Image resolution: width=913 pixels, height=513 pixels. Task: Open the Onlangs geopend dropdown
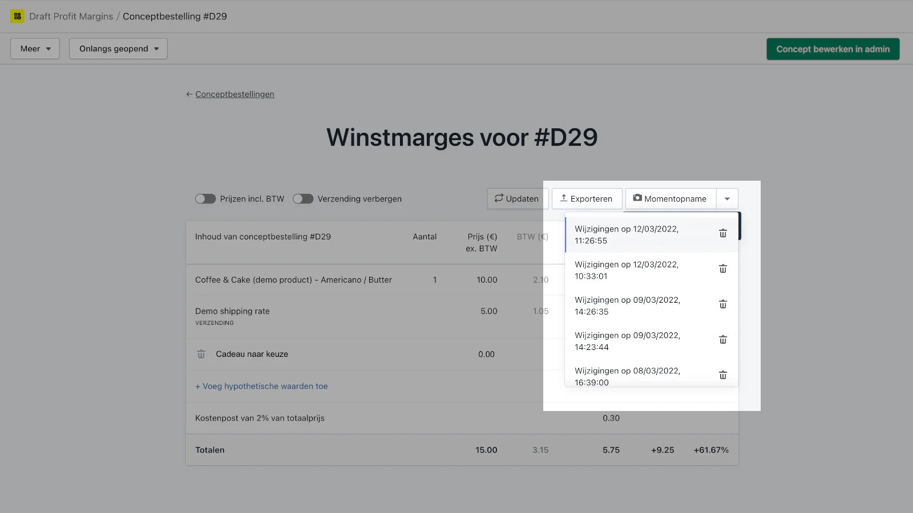pos(118,48)
